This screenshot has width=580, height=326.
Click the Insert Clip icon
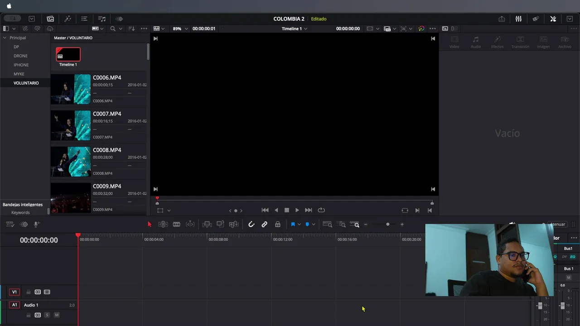click(207, 224)
